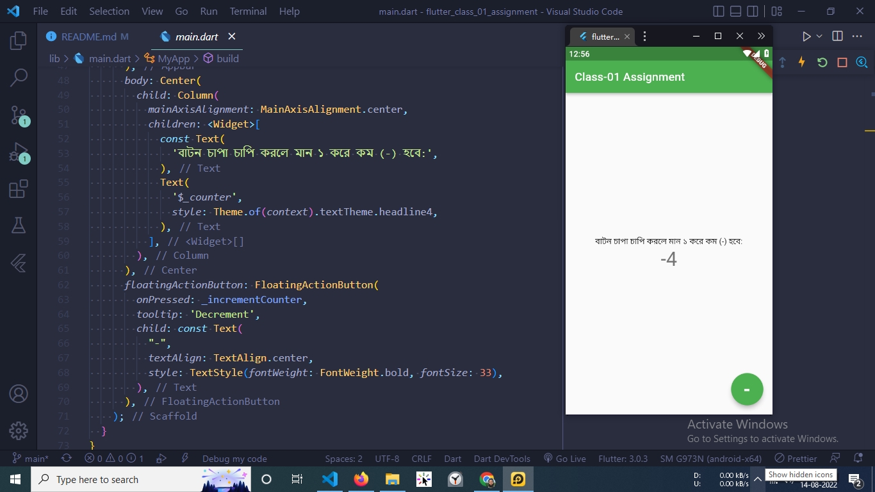Click the Windows Start button
This screenshot has width=875, height=492.
coord(15,479)
